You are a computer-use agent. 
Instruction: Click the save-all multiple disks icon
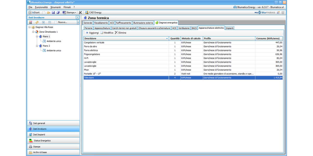point(58,12)
